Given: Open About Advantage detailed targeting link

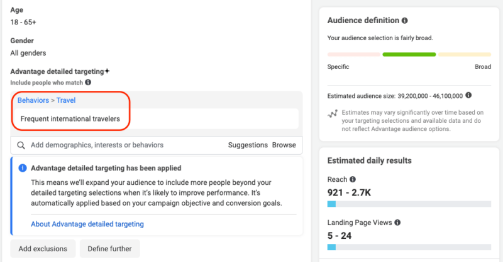Looking at the screenshot, I should [x=87, y=224].
